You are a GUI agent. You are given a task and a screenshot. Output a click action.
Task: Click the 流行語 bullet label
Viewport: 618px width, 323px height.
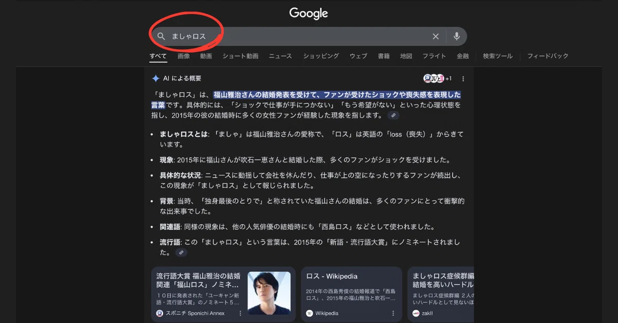[170, 242]
